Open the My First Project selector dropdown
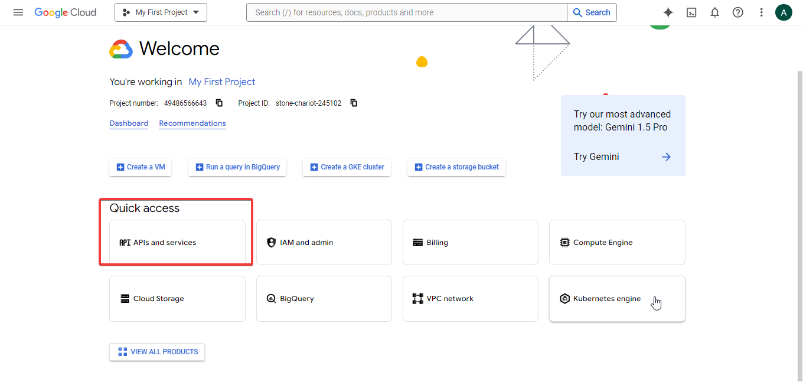Image resolution: width=803 pixels, height=382 pixels. pyautogui.click(x=161, y=12)
